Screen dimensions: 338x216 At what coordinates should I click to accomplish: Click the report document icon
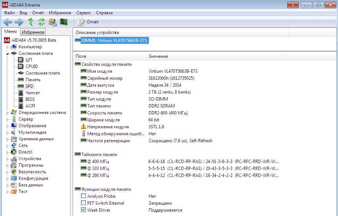81,22
